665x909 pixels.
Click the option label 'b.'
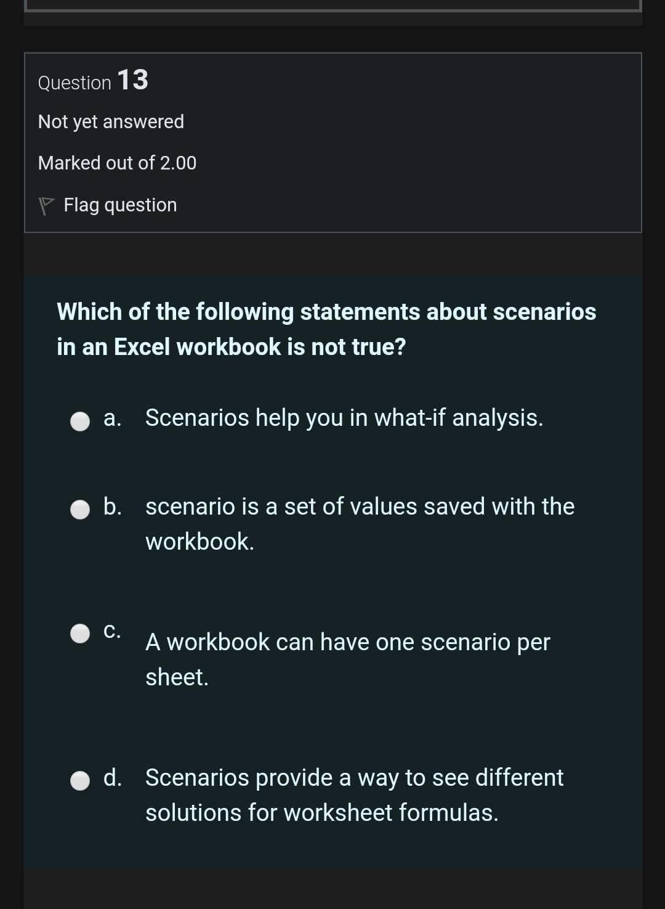coord(112,507)
